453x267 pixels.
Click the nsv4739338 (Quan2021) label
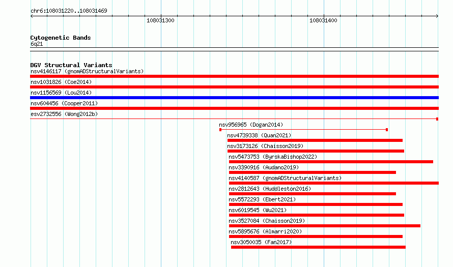coord(259,135)
